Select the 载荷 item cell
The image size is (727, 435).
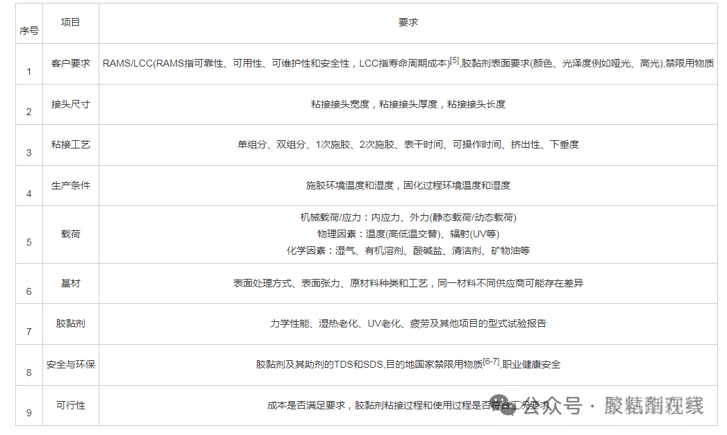click(70, 234)
